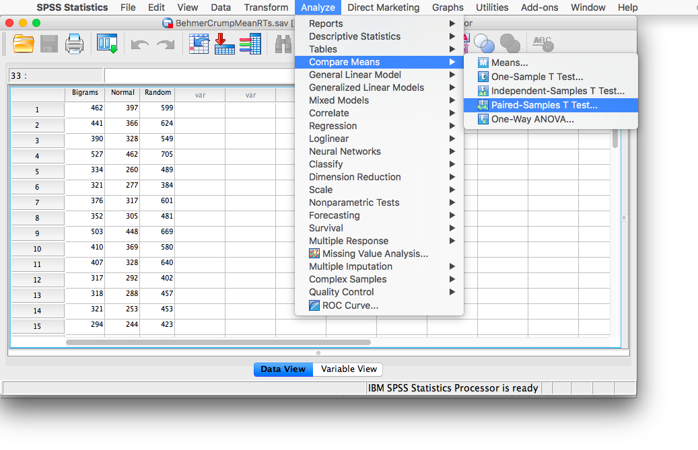Expand the Multiple Imputation submenu
The image size is (698, 450).
click(379, 267)
